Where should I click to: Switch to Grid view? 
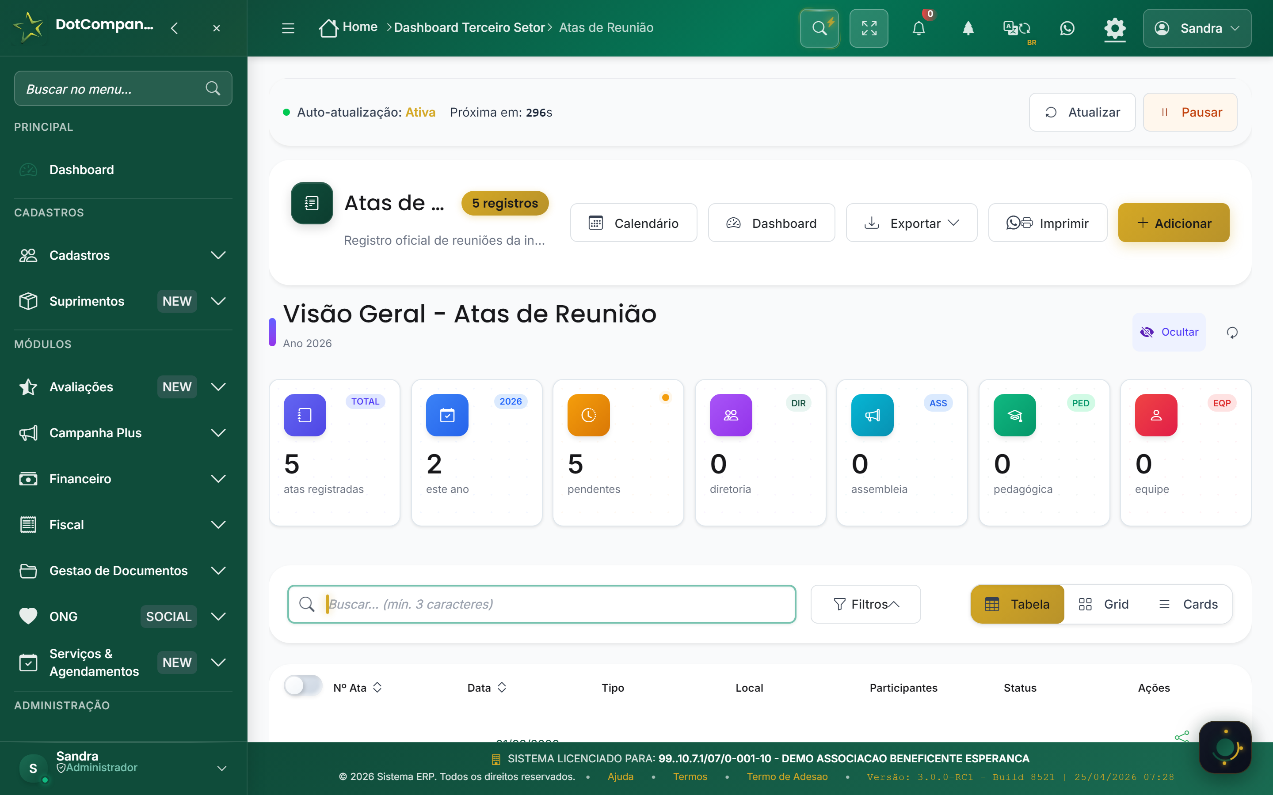point(1103,604)
